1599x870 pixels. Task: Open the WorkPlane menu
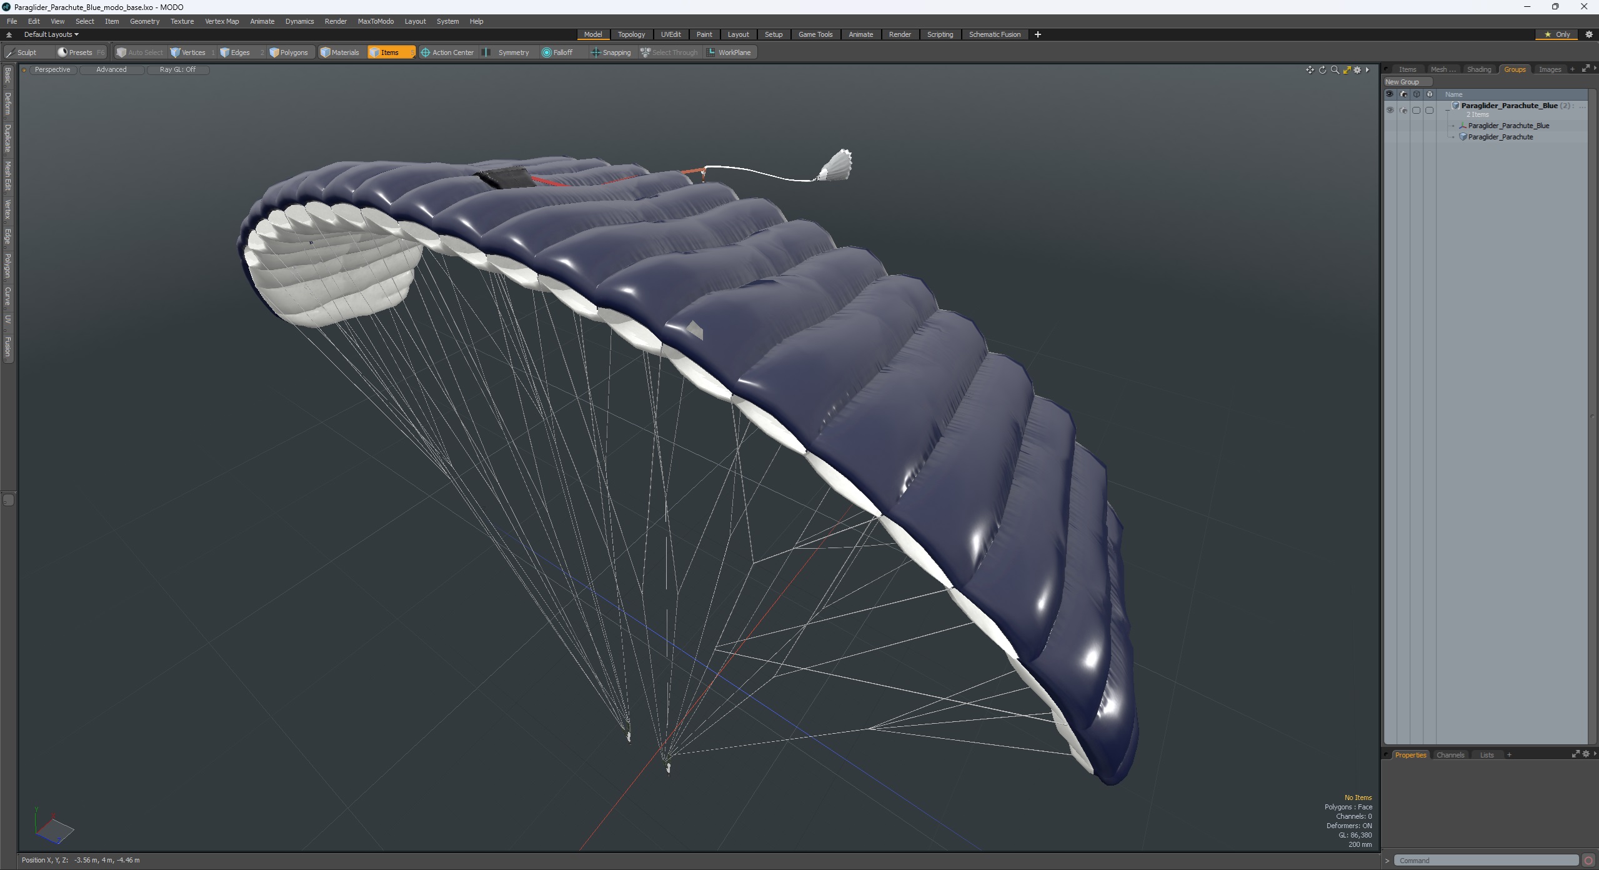[x=729, y=52]
